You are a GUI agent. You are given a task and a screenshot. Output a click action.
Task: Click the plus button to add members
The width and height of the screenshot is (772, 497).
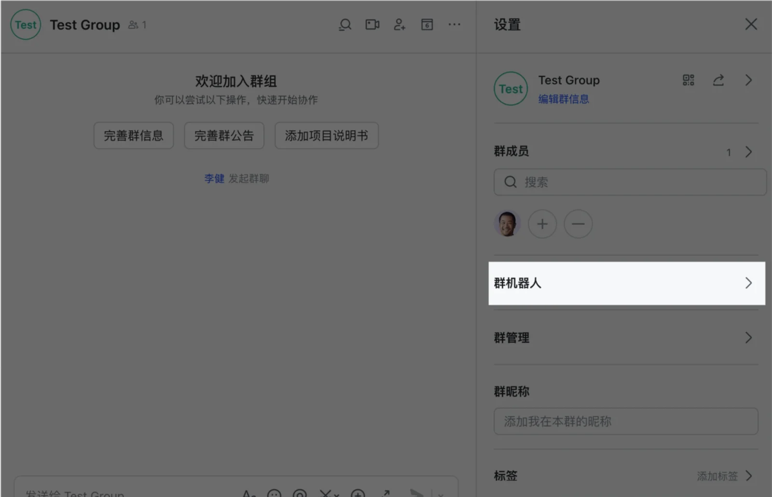(542, 224)
